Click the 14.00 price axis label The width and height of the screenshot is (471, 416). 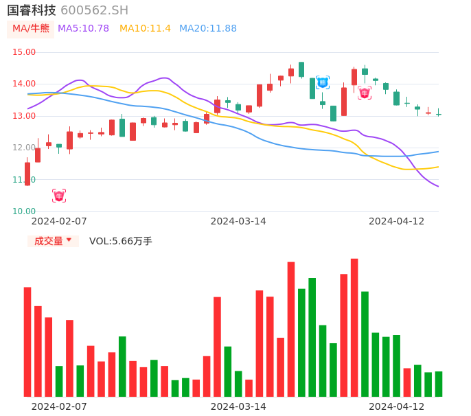[x=24, y=84]
